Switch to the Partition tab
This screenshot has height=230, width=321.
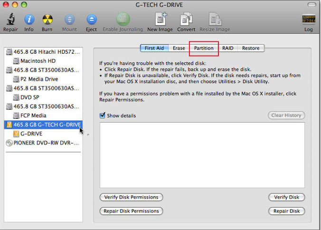[204, 48]
